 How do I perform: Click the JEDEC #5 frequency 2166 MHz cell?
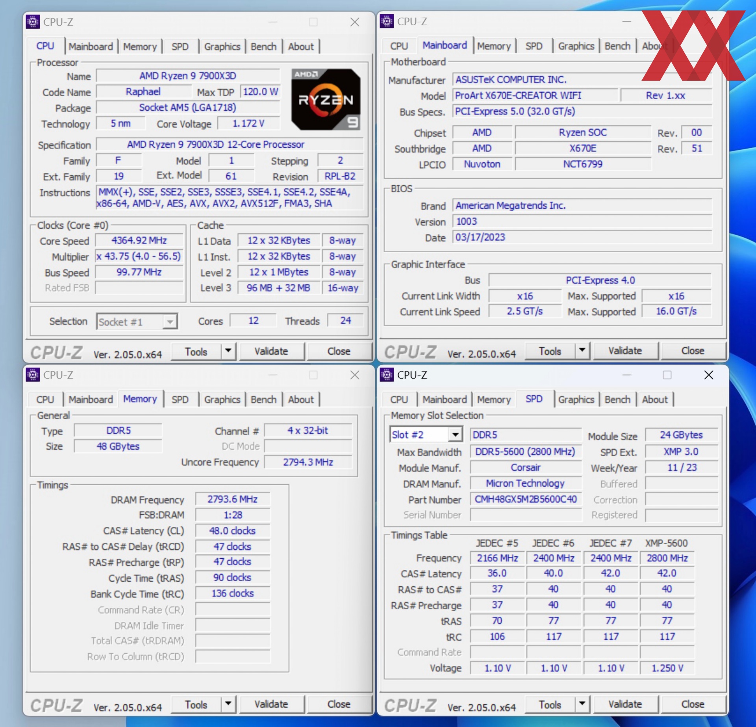pos(497,558)
